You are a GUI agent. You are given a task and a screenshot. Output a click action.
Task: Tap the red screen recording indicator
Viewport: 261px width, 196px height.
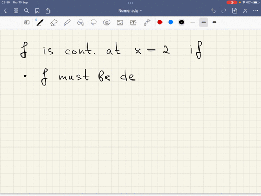tap(232, 2)
